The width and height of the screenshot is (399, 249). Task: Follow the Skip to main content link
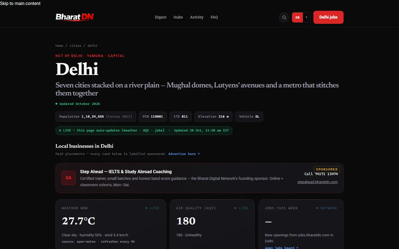coord(20,3)
